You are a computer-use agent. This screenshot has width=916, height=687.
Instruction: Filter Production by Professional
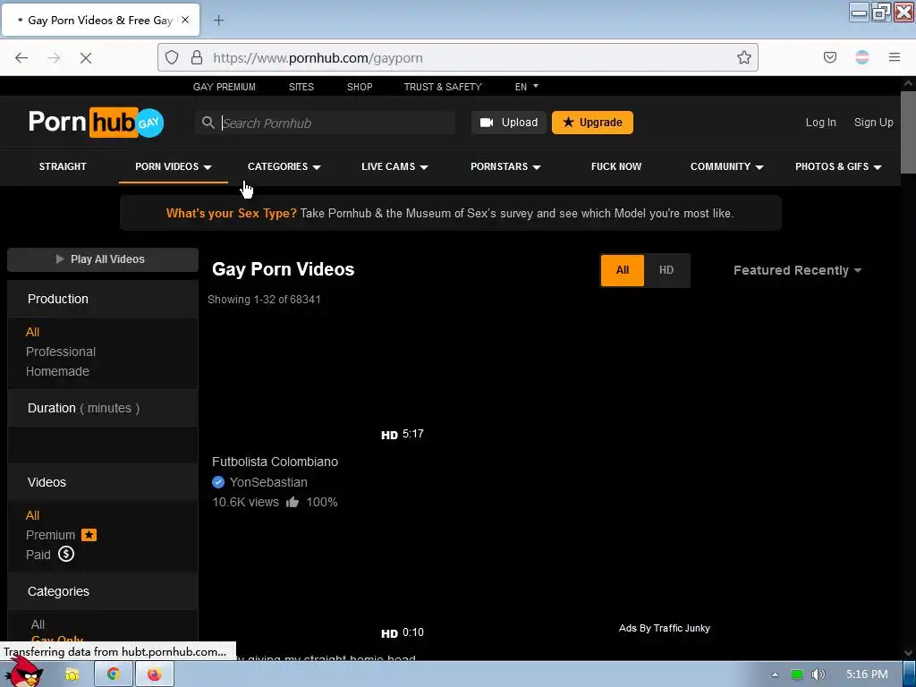(x=61, y=352)
